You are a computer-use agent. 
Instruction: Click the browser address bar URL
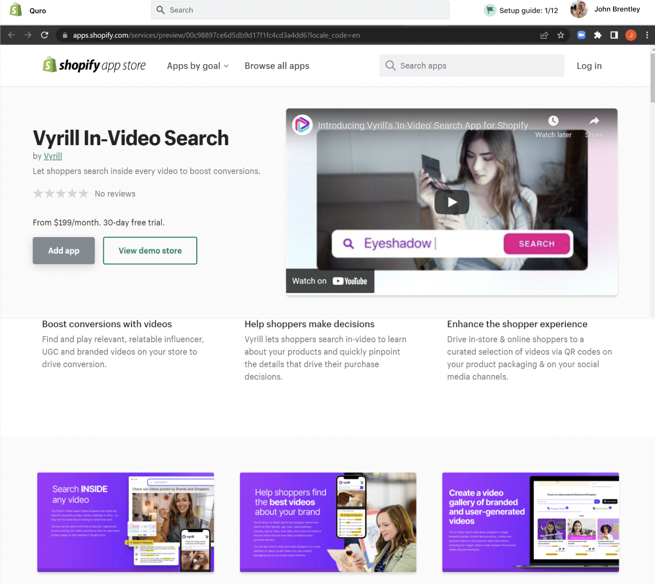[x=217, y=35]
